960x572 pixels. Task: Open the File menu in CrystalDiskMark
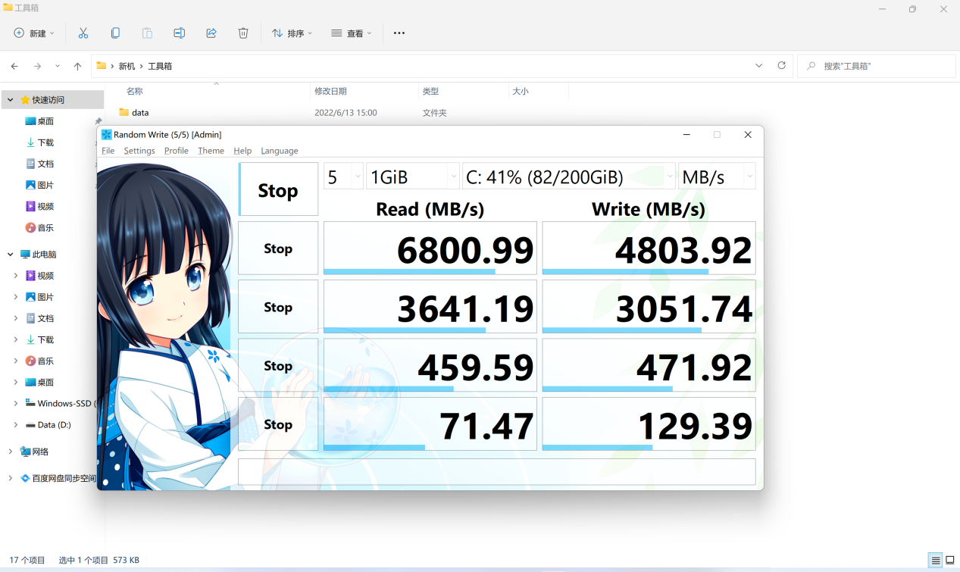108,151
